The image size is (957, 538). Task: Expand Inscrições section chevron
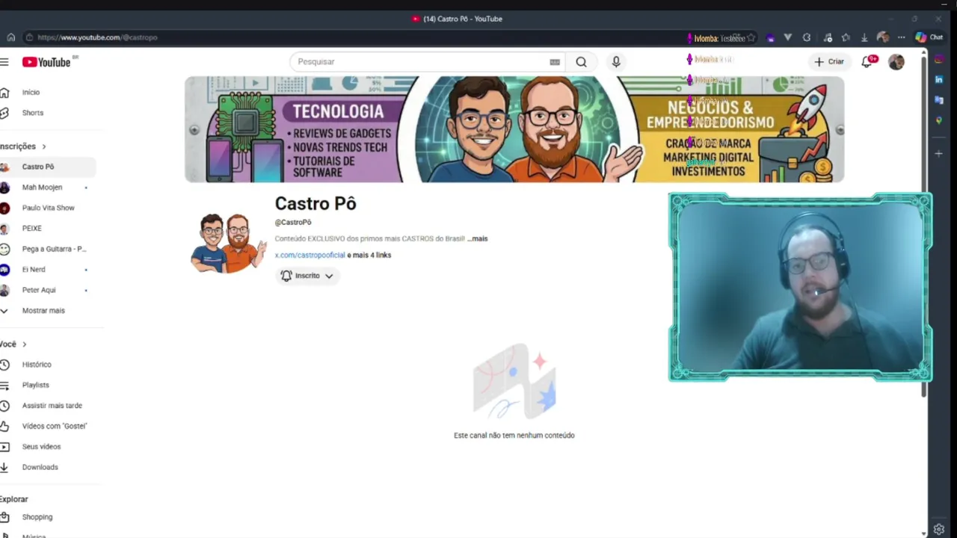click(x=44, y=146)
